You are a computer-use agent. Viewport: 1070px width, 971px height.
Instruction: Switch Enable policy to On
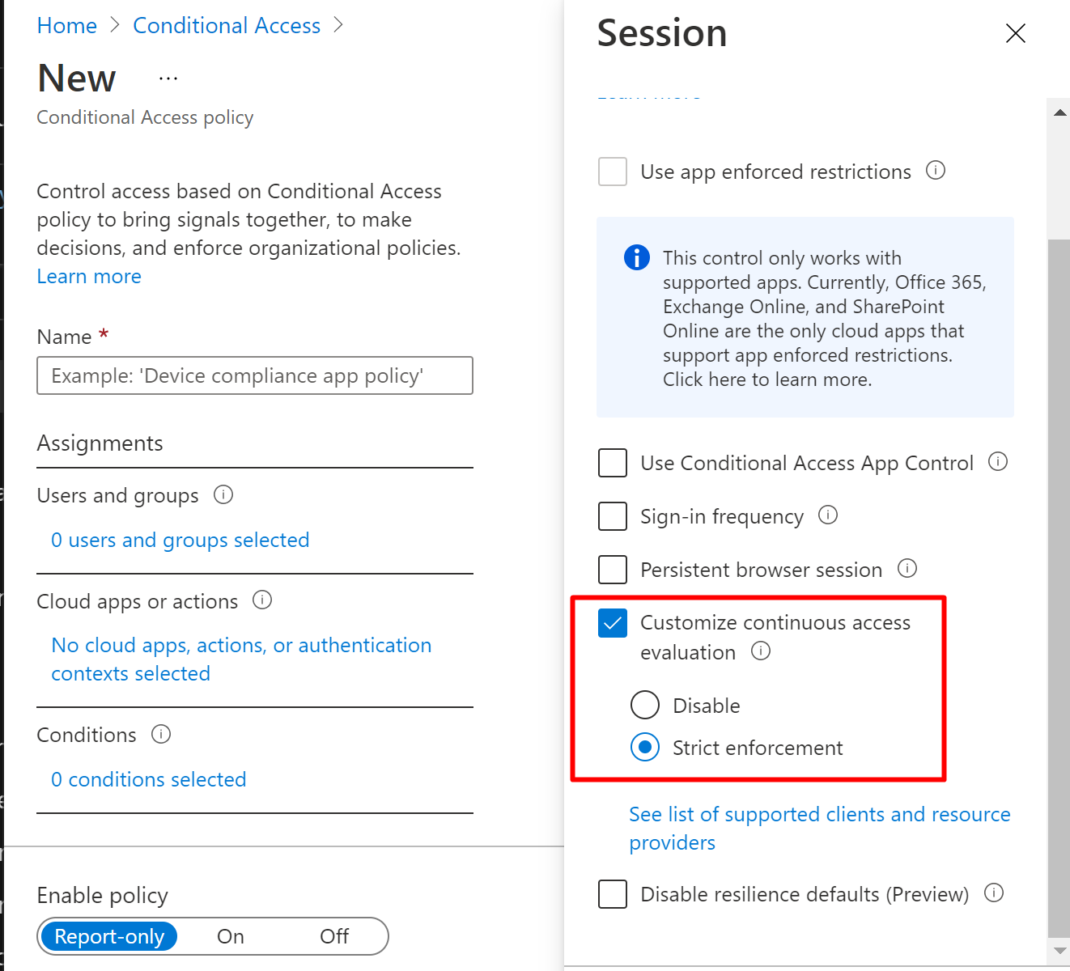click(230, 935)
